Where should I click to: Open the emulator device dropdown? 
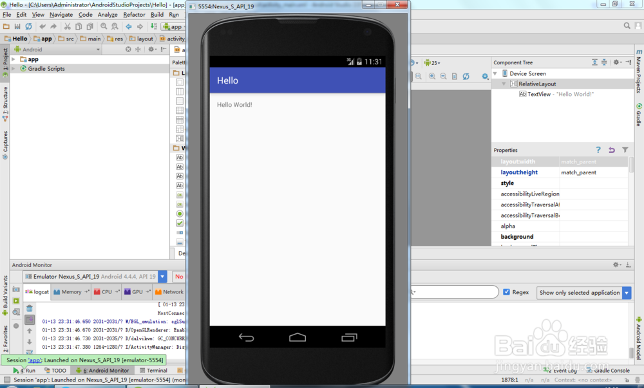pos(162,276)
